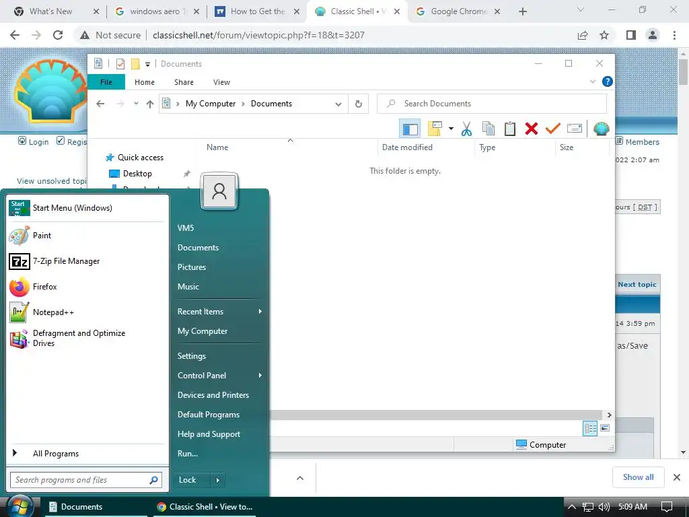Image resolution: width=689 pixels, height=517 pixels.
Task: Click the Copy icon in Explorer toolbar
Action: pos(488,129)
